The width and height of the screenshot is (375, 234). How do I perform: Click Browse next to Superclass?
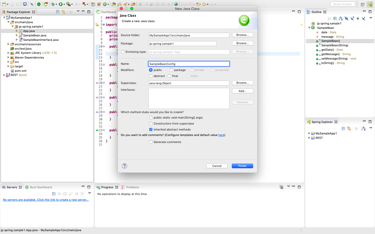coord(243,83)
